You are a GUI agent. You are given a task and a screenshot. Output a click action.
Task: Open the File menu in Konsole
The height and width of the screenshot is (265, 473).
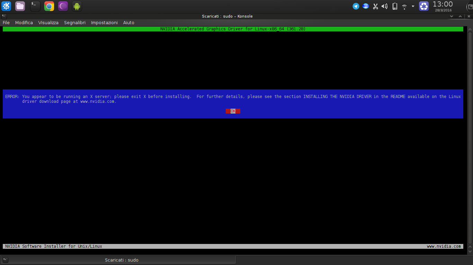pyautogui.click(x=6, y=22)
